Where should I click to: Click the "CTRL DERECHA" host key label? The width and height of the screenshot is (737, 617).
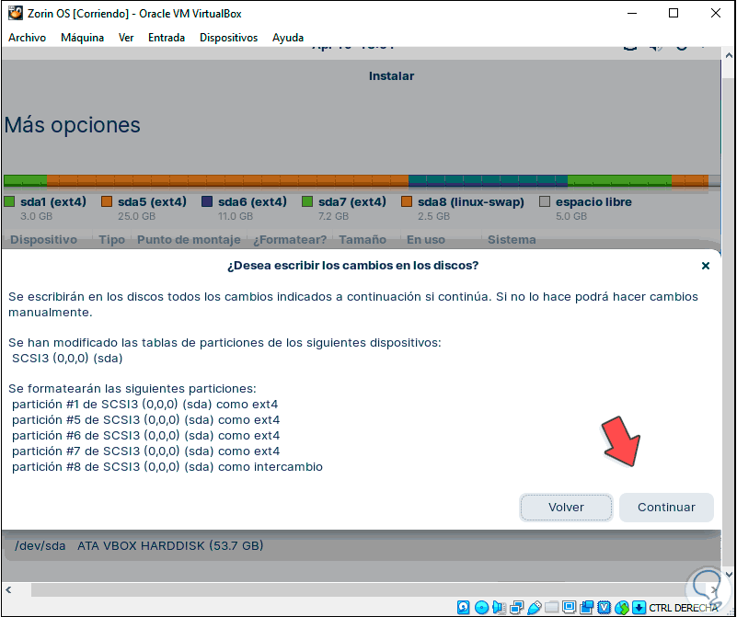(683, 608)
